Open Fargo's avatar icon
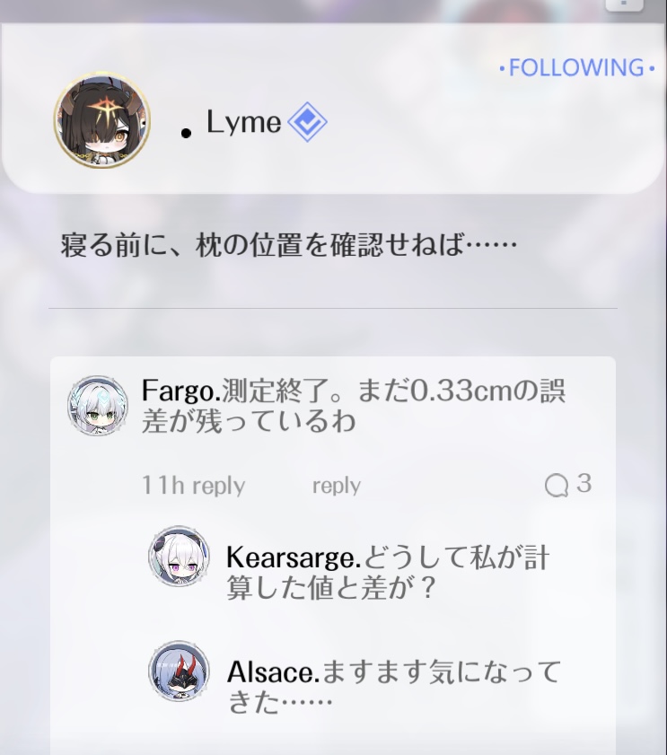Viewport: 667px width, 755px height. pos(98,406)
